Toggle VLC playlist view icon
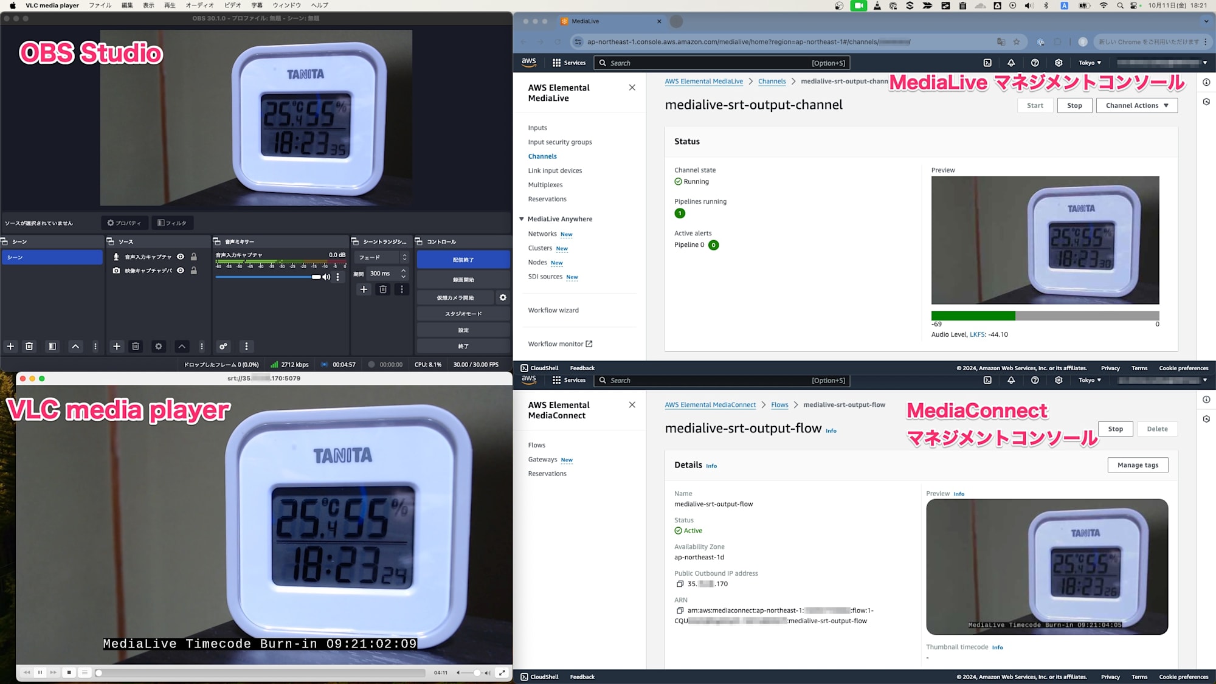 coord(85,672)
